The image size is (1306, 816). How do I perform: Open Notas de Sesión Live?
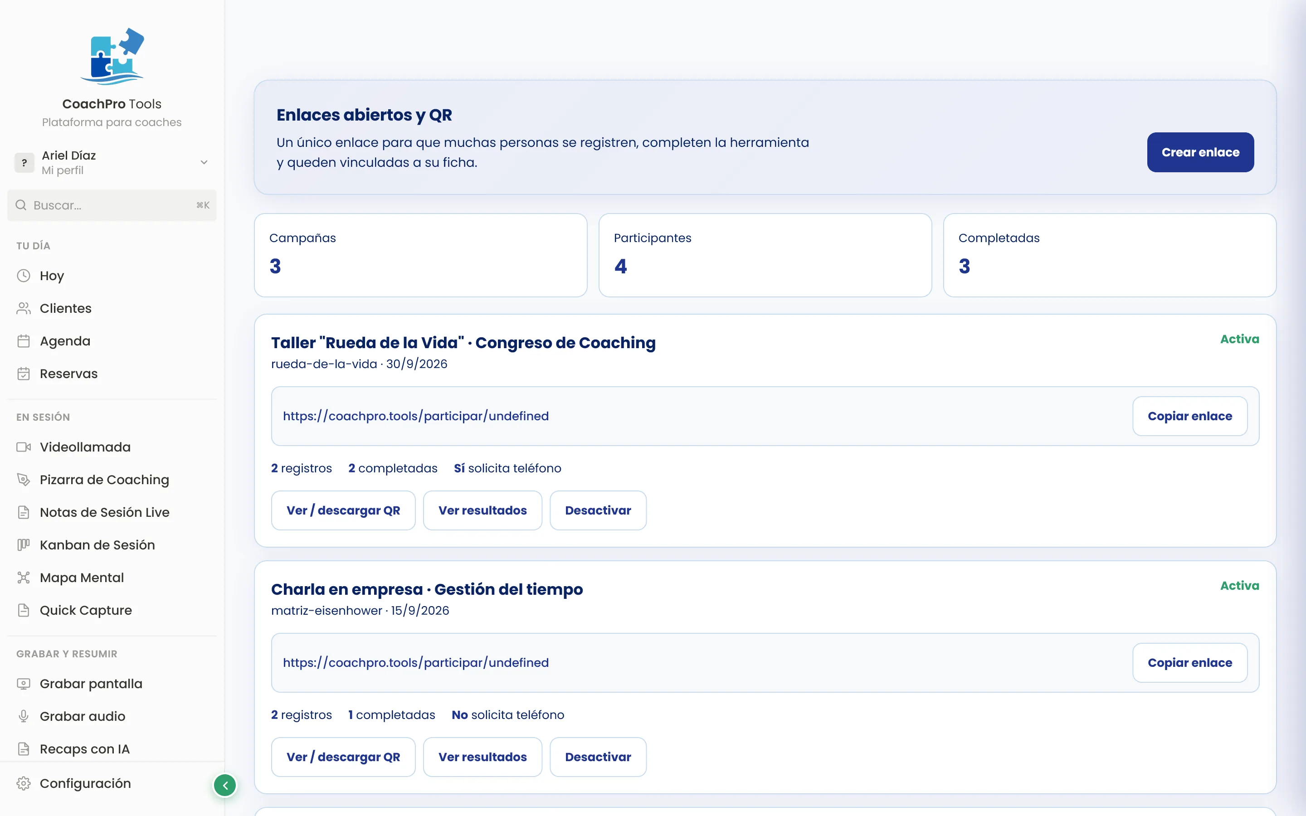click(112, 512)
